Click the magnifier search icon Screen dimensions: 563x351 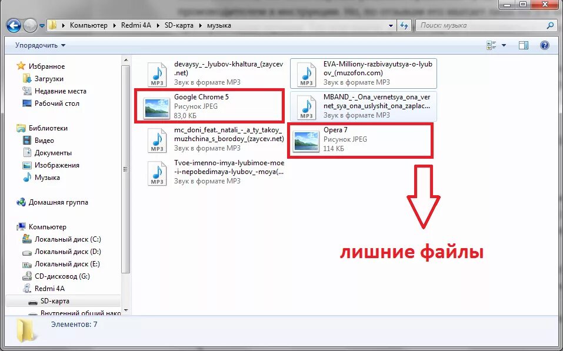coord(549,25)
